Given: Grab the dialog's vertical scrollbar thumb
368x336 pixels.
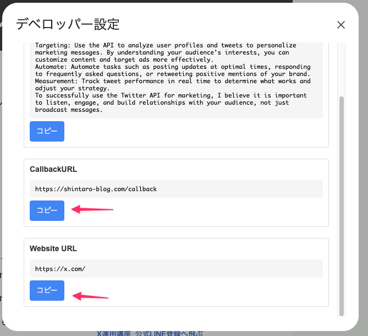Looking at the screenshot, I should (x=341, y=204).
